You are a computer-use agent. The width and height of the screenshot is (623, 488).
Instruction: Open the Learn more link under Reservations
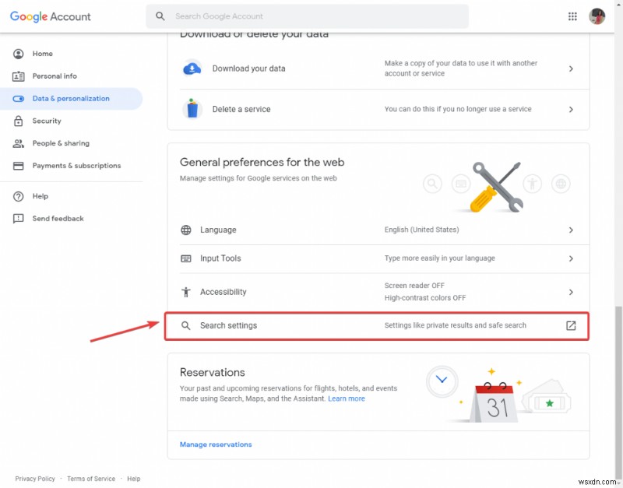(x=347, y=398)
